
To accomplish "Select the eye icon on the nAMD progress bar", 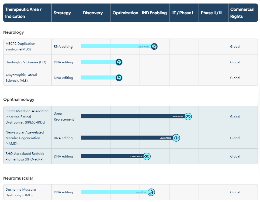I will coord(176,138).
